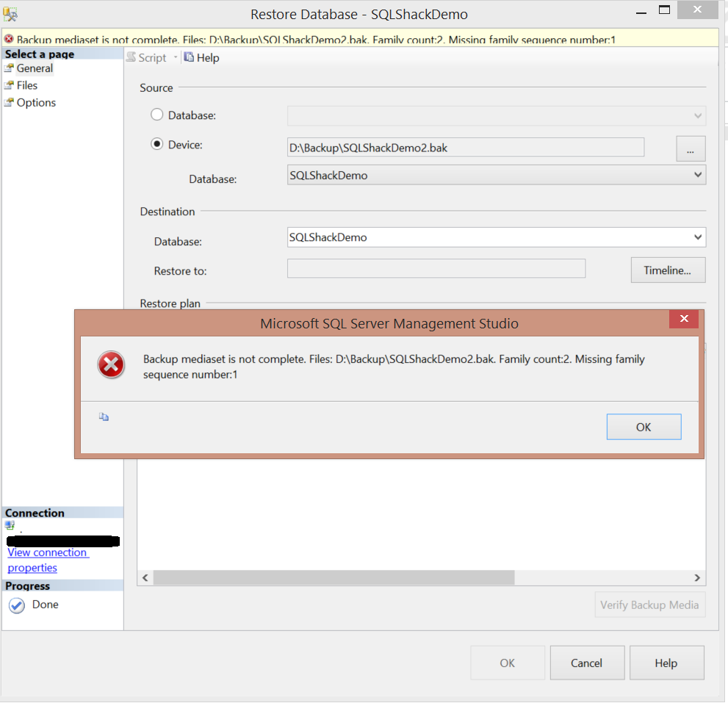
Task: Click the Cancel button
Action: click(587, 663)
